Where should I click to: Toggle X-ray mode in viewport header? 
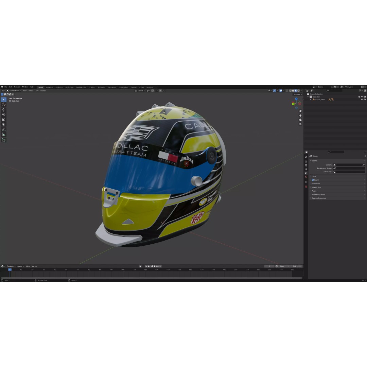point(287,91)
